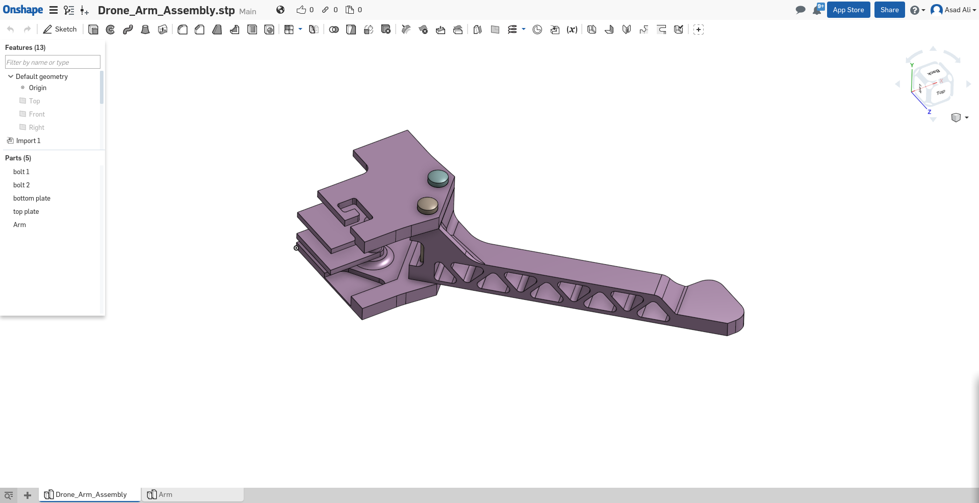979x503 pixels.
Task: Expand the pattern tools dropdown arrow
Action: (x=300, y=29)
